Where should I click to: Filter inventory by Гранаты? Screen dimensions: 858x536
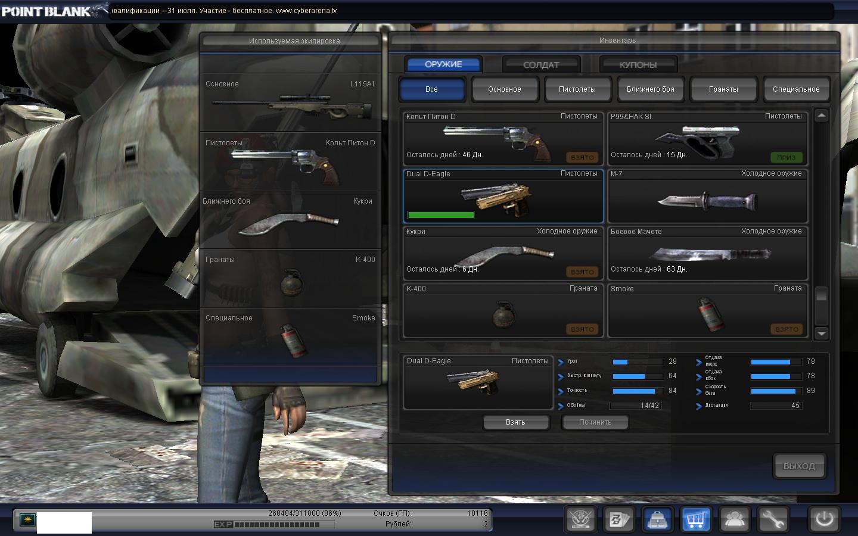pyautogui.click(x=723, y=89)
